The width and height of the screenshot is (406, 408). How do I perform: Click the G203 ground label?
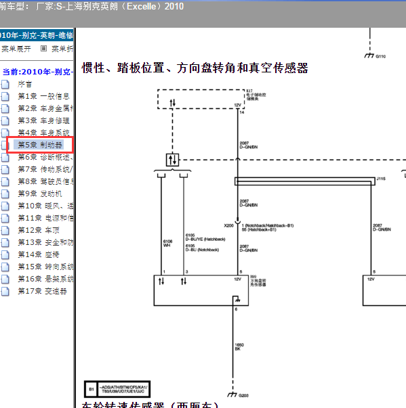click(243, 395)
